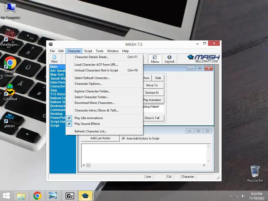This screenshot has height=201, width=268.
Task: Click the volume speaker tray icon
Action: [243, 196]
